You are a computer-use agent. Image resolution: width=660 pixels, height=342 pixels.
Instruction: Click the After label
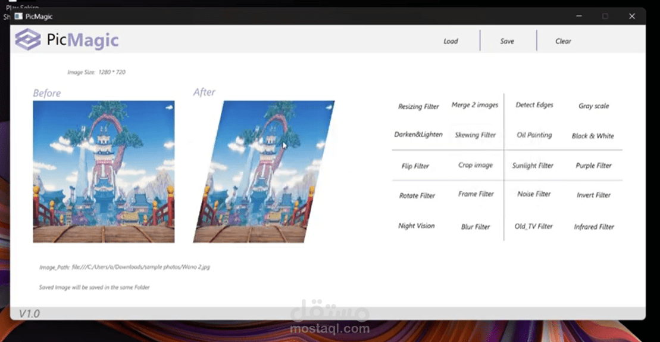pyautogui.click(x=204, y=92)
